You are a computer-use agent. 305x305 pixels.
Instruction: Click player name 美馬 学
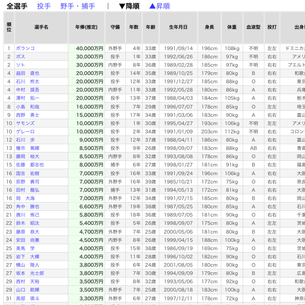tap(25, 248)
